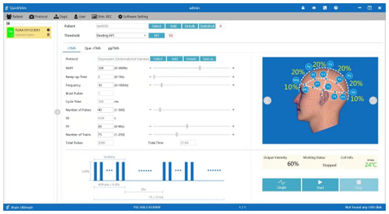Screen dimensions: 389x214
Task: Delete the patient card with the trash icon
Action: pos(49,35)
